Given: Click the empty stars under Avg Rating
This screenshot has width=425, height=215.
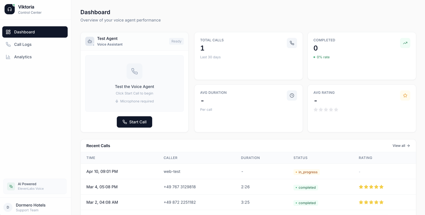Looking at the screenshot, I should [326, 110].
